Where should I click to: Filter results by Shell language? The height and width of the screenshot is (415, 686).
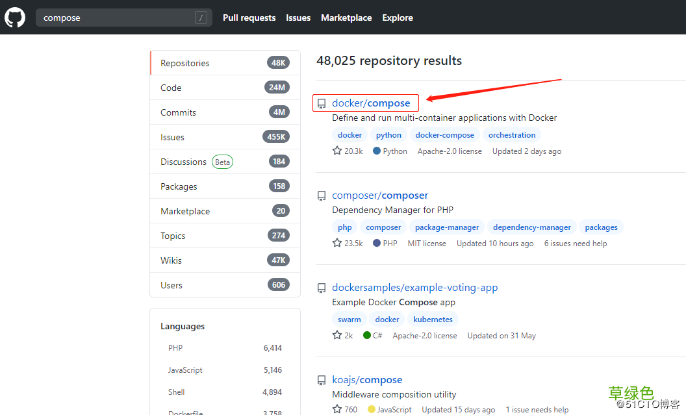(225, 392)
